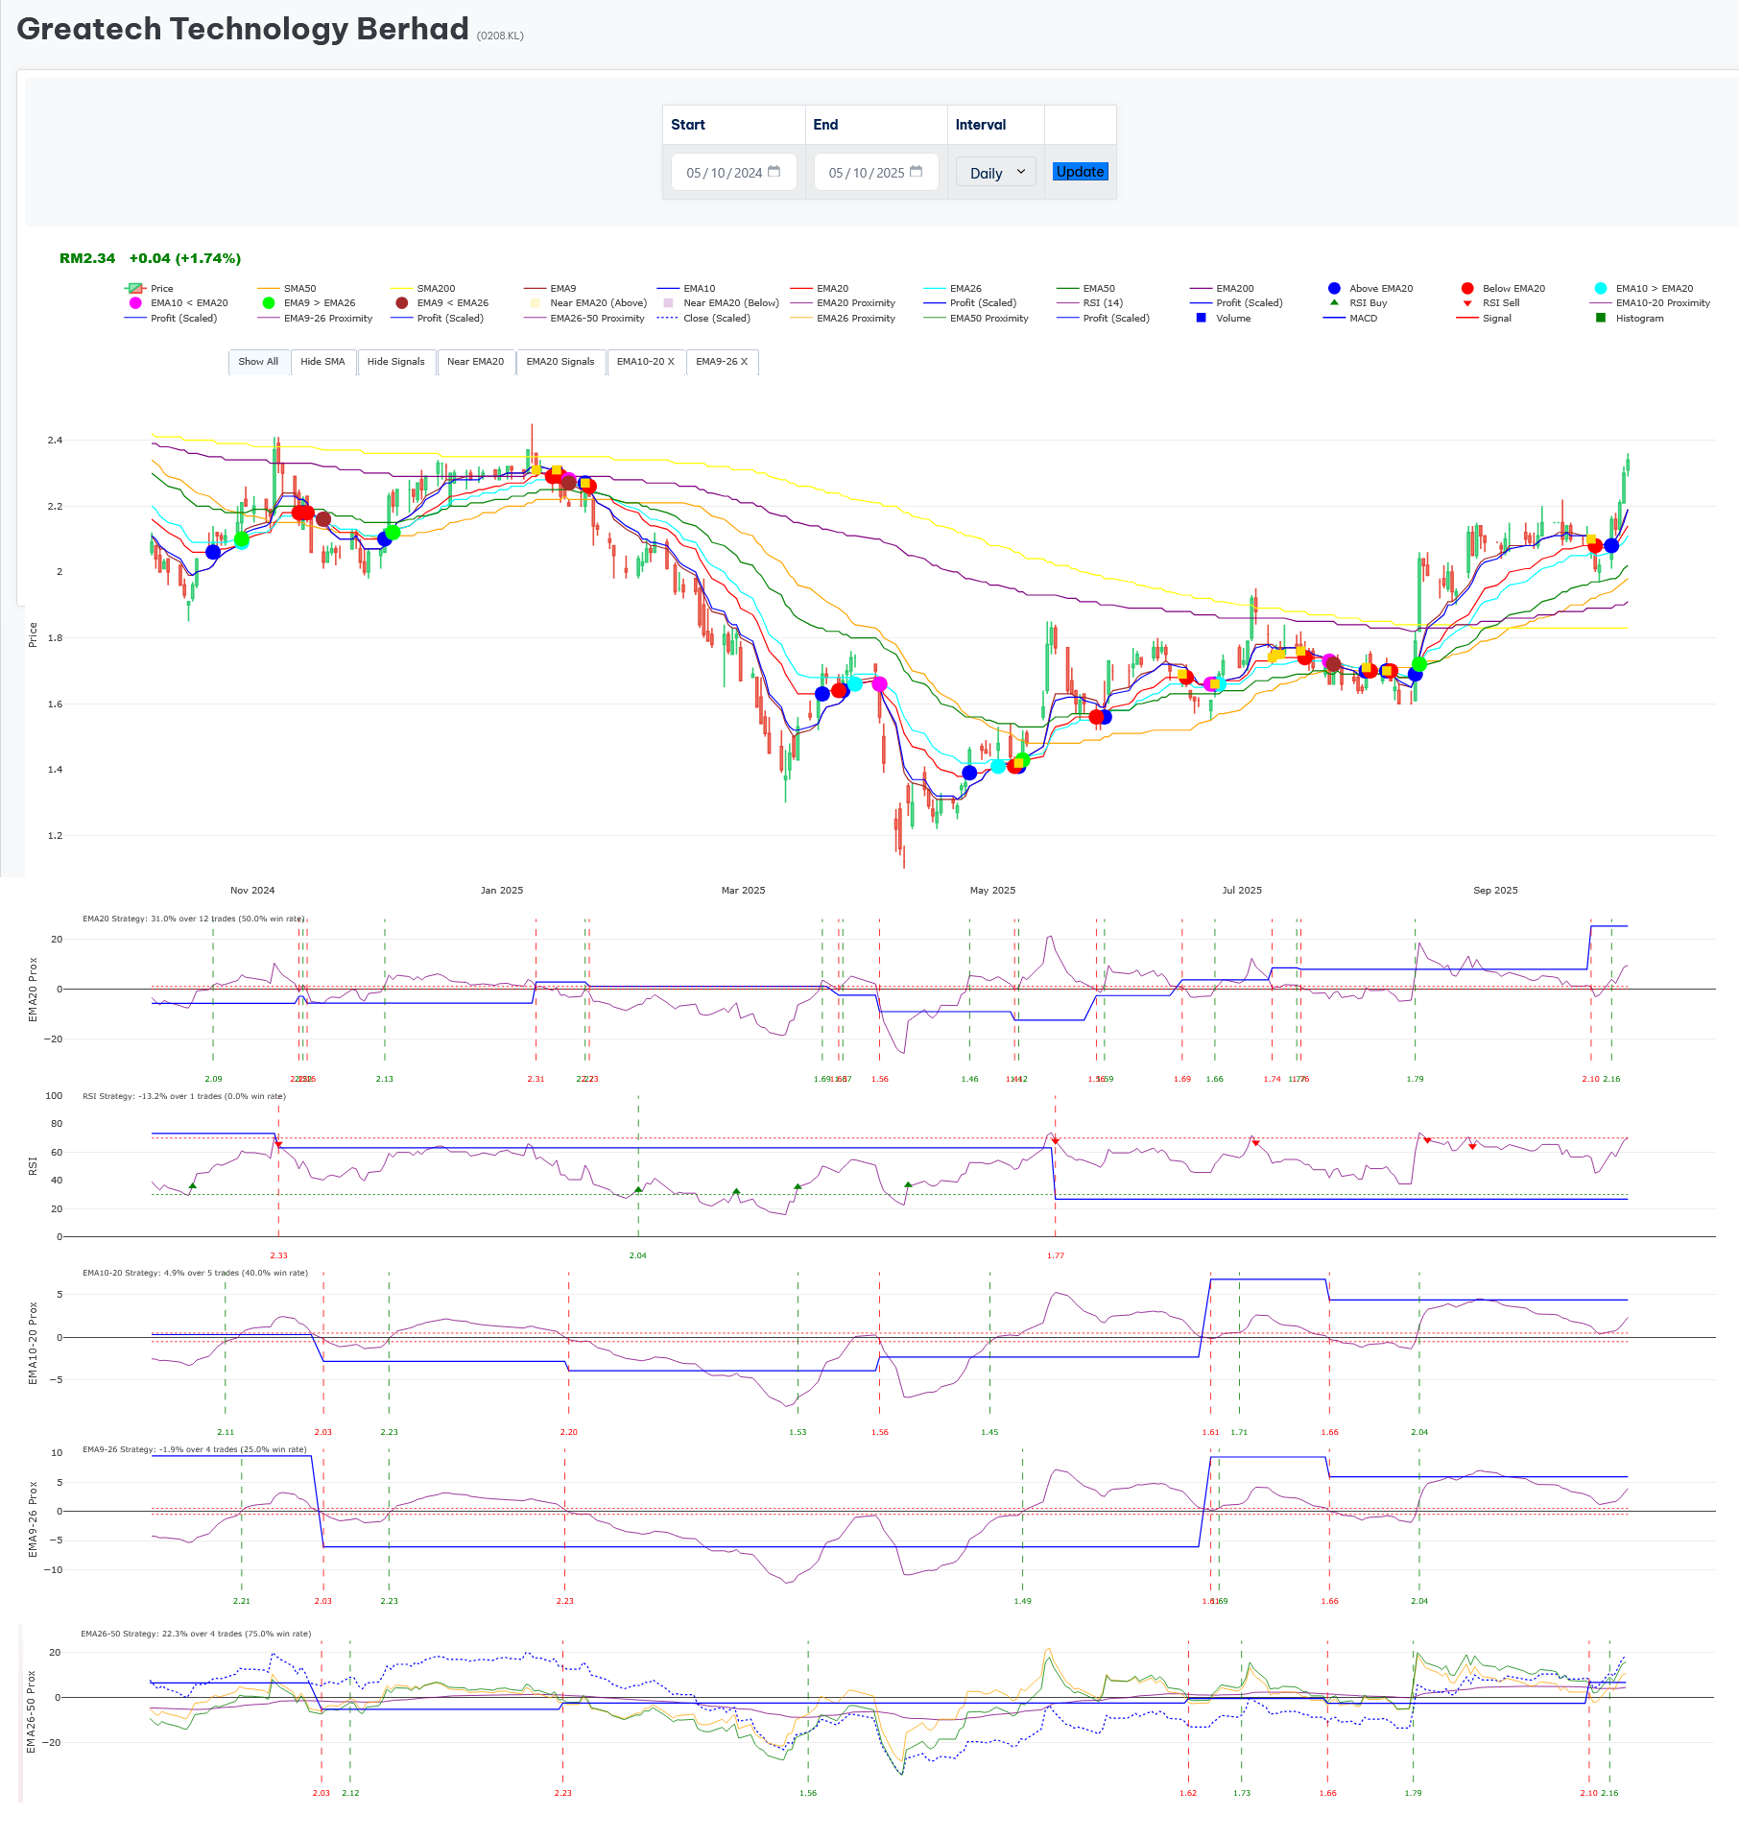Click the Hide Signals button
1739x1839 pixels.
tap(396, 362)
